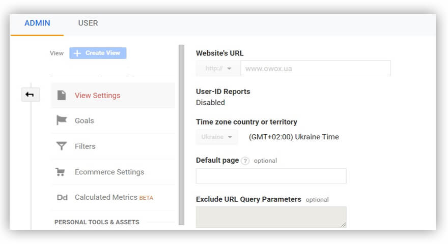Click the Create View button

pos(98,53)
